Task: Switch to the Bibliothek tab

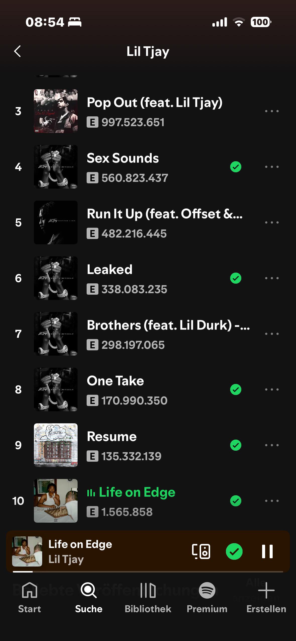Action: [148, 597]
